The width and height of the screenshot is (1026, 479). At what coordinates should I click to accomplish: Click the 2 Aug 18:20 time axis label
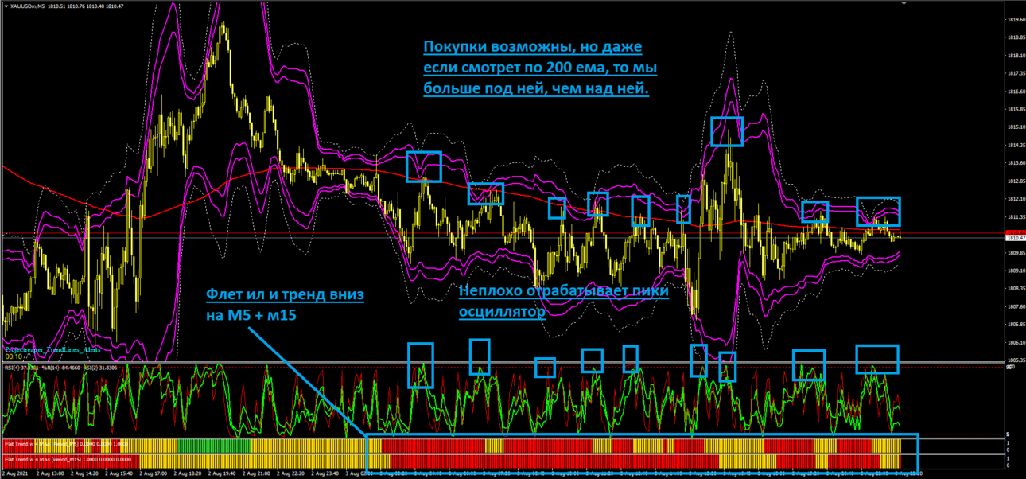[187, 473]
